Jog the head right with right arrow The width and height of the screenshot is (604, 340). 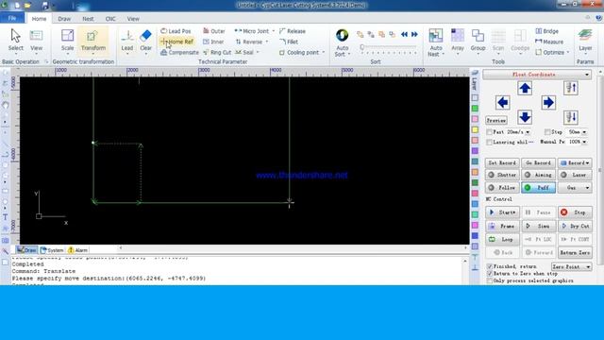(548, 103)
